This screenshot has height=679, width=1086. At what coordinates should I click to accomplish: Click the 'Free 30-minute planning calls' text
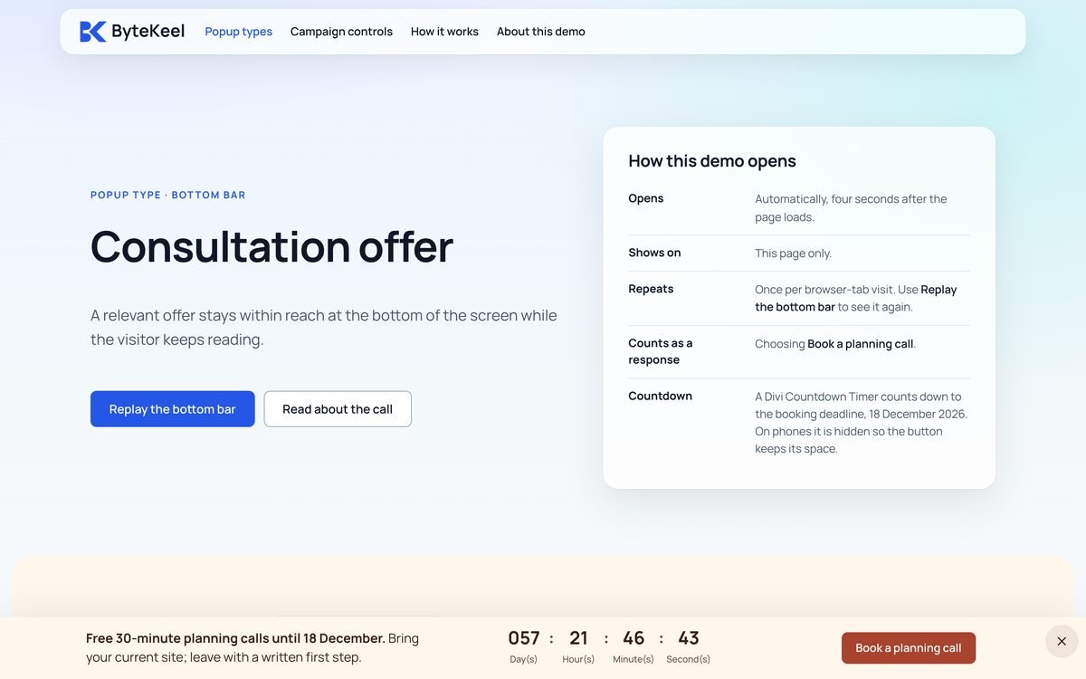(252, 647)
